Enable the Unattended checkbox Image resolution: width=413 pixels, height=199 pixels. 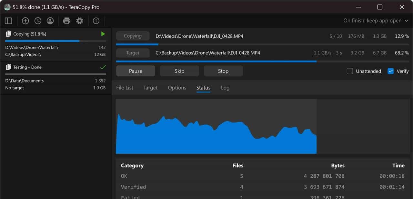350,71
